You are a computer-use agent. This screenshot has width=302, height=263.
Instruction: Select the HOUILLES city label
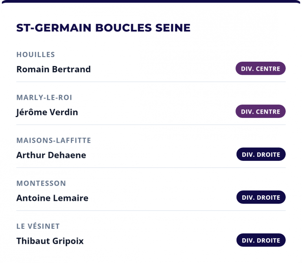(x=36, y=55)
